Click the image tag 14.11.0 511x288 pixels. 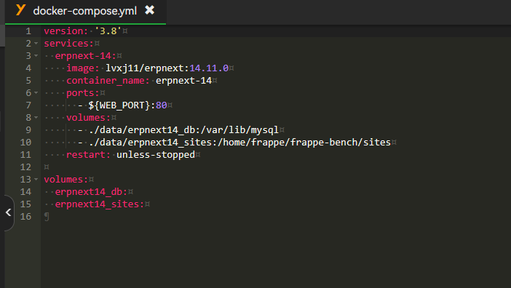coord(209,68)
